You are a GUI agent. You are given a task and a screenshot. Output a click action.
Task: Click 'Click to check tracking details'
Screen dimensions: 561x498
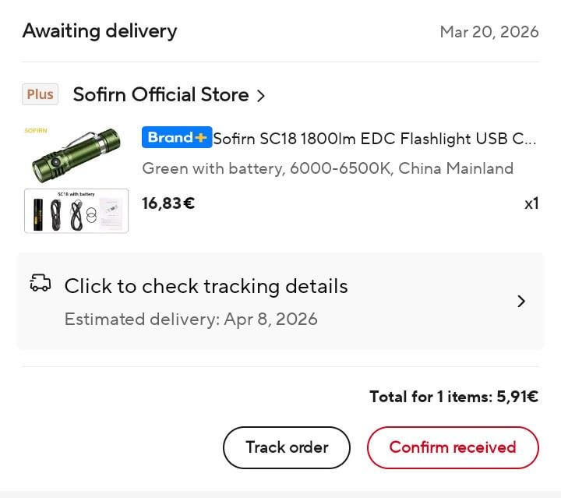tap(206, 286)
